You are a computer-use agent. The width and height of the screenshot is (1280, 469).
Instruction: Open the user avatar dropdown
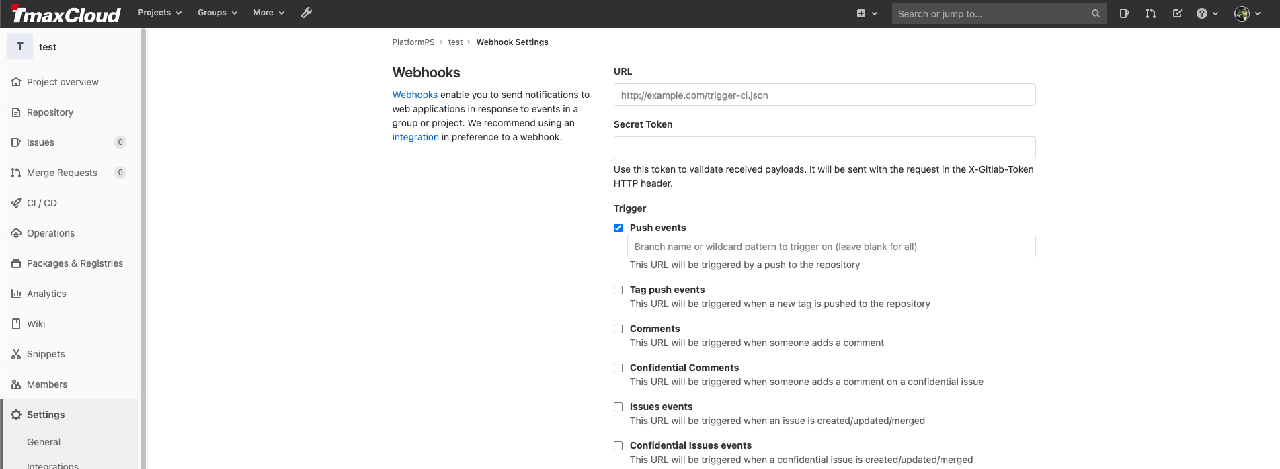coord(1247,13)
